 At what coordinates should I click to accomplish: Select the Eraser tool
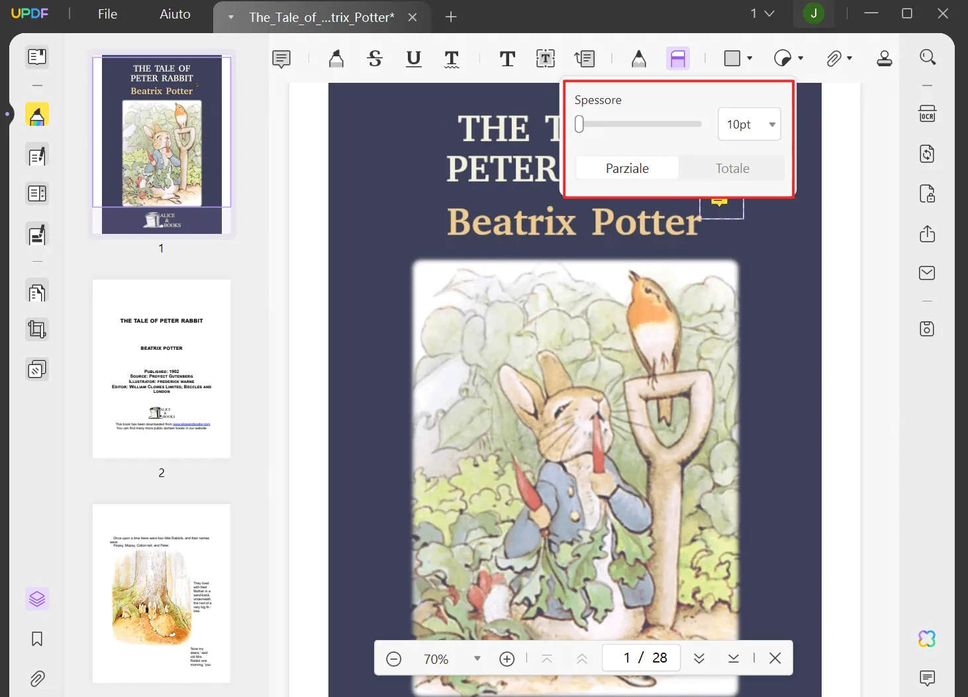point(678,59)
